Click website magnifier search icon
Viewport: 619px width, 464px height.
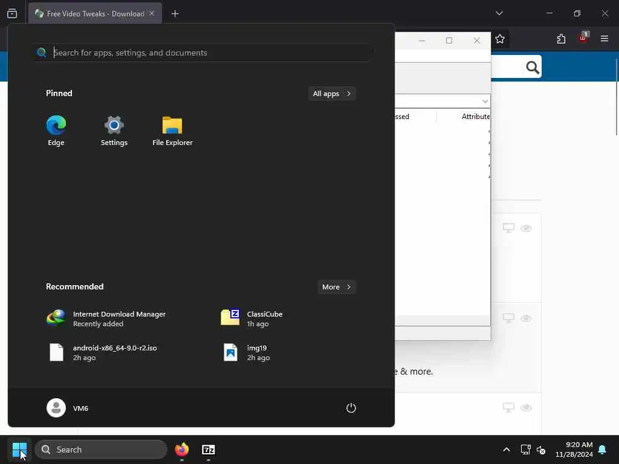pyautogui.click(x=533, y=68)
